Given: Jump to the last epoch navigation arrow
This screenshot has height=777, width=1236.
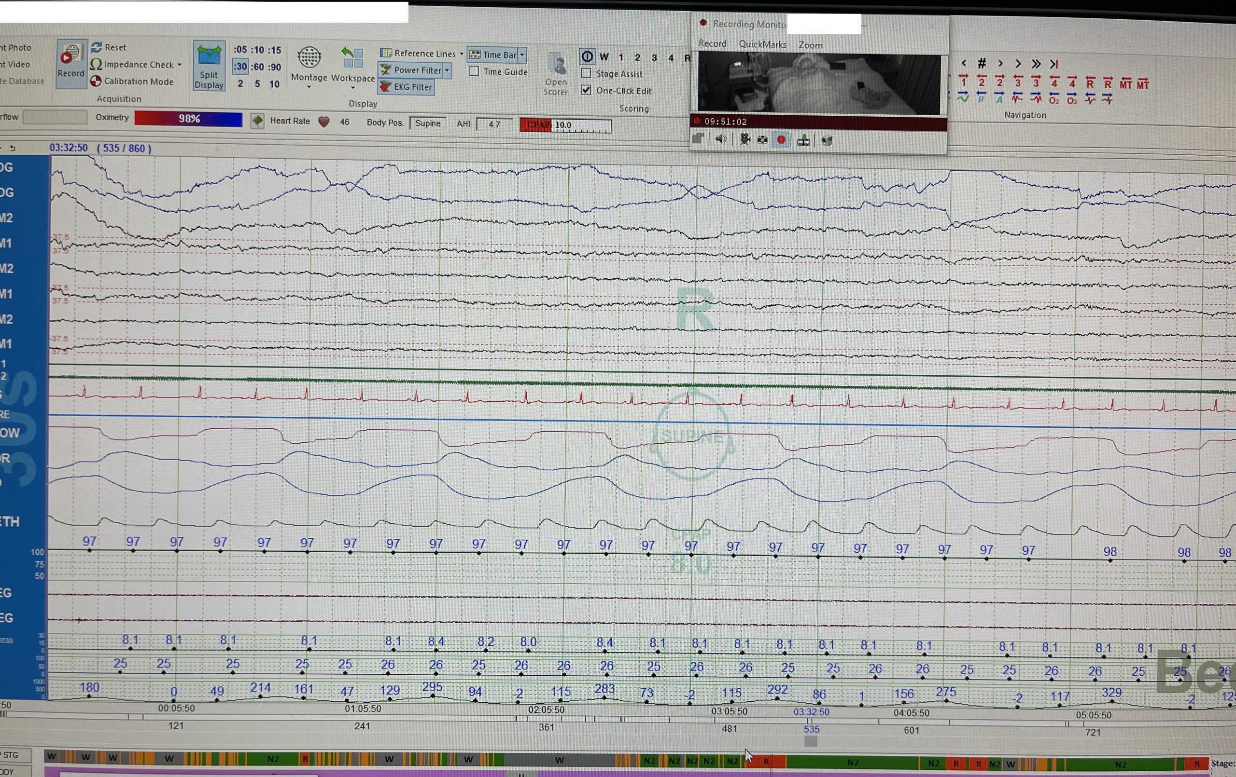Looking at the screenshot, I should (x=1054, y=64).
